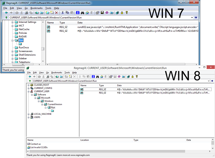Expand MCT key in Win 7 tree

coord(12,26)
